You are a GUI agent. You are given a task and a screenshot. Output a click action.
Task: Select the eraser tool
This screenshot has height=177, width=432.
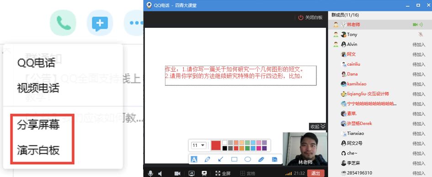(261, 159)
